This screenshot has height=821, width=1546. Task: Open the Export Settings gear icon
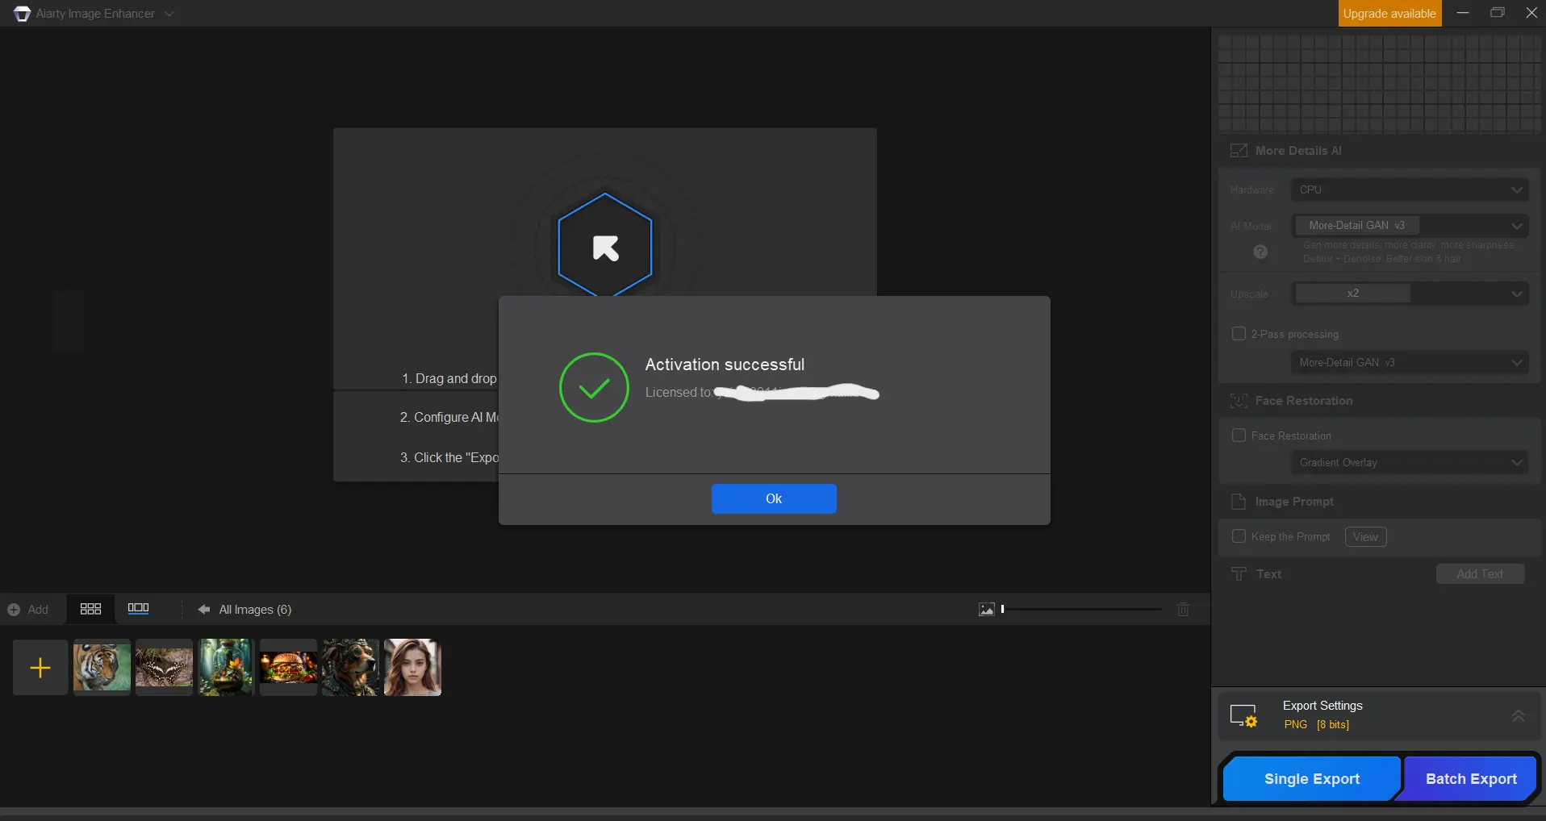coord(1243,716)
